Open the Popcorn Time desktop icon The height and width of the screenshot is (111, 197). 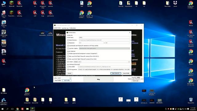pos(4,14)
